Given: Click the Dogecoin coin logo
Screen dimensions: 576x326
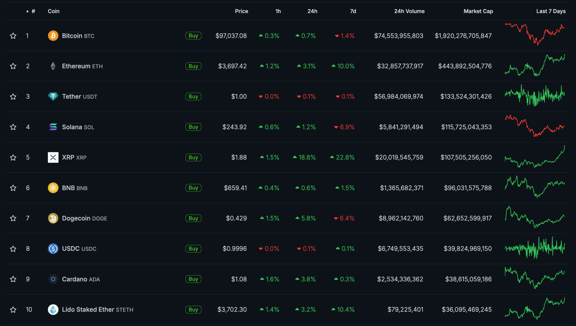Looking at the screenshot, I should [53, 218].
